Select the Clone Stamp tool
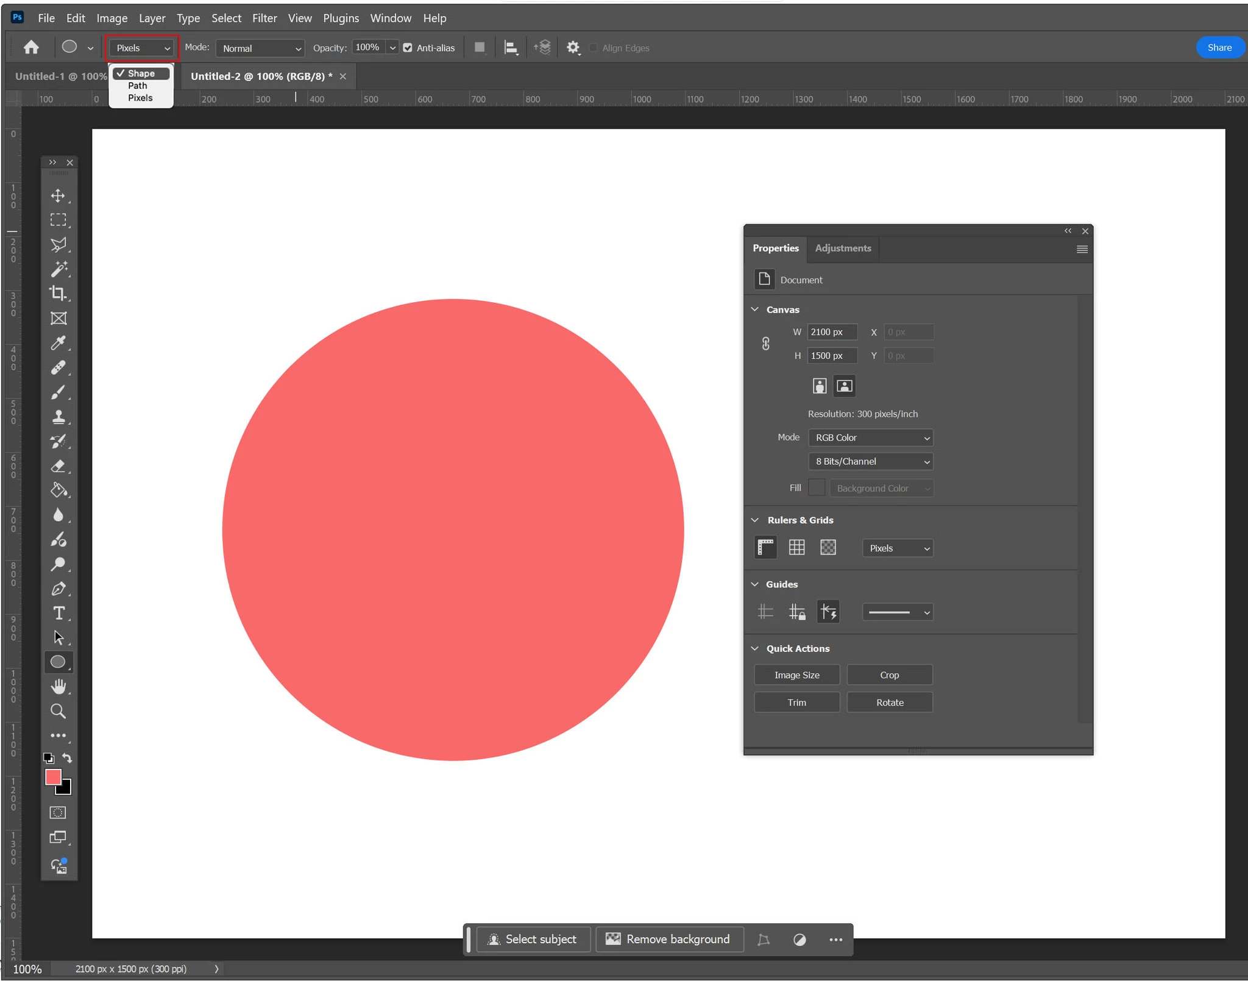Viewport: 1248px width, 981px height. click(58, 417)
